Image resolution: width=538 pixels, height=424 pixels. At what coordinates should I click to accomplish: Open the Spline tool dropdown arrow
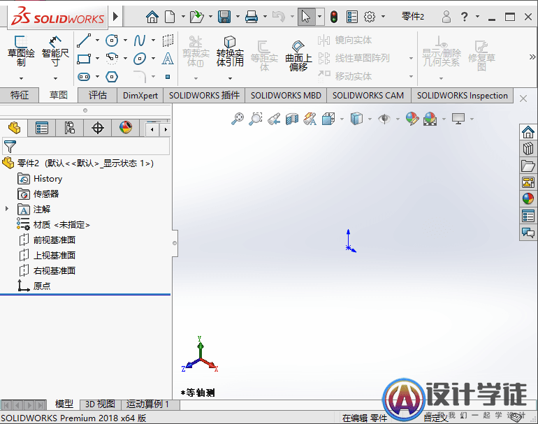tap(153, 41)
